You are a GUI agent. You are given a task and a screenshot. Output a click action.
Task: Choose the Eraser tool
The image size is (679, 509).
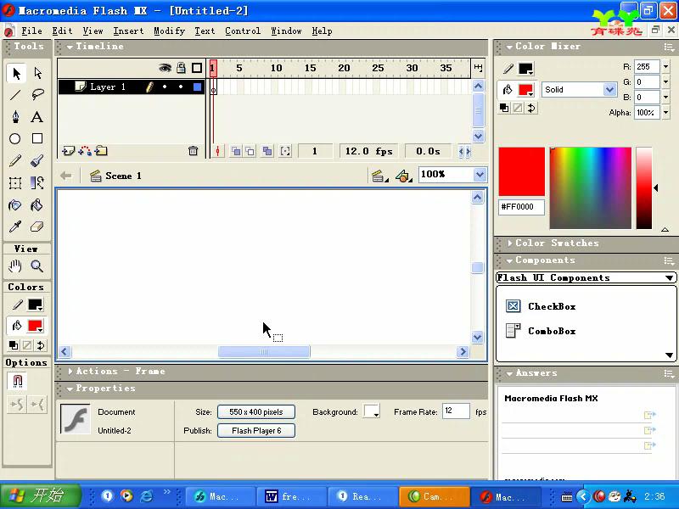pyautogui.click(x=37, y=227)
